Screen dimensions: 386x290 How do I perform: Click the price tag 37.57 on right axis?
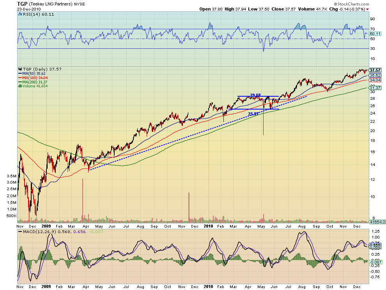[x=375, y=70]
